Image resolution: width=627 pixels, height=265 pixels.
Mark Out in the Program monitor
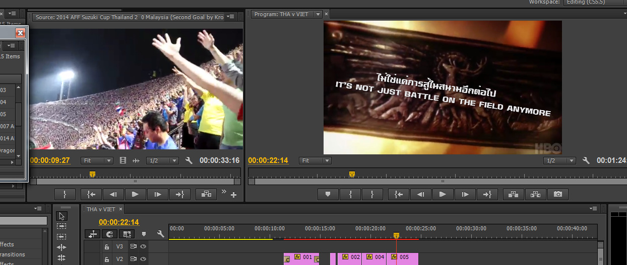coord(372,194)
